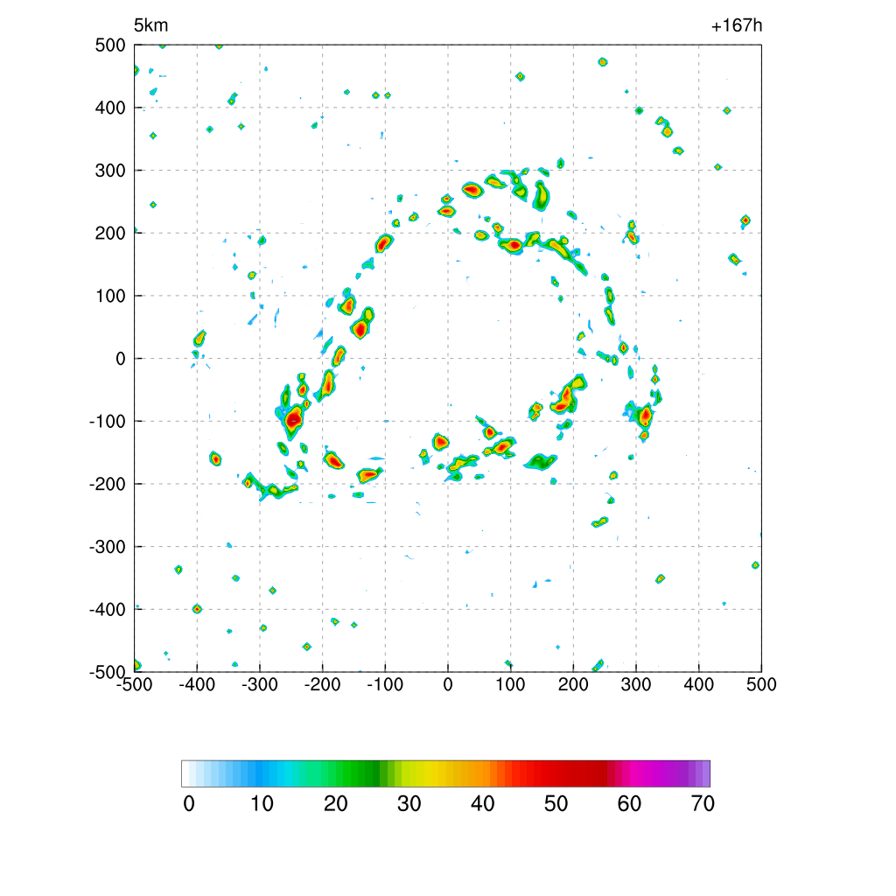896x896 pixels.
Task: Pick x-axis tick label 500
Action: tap(761, 684)
